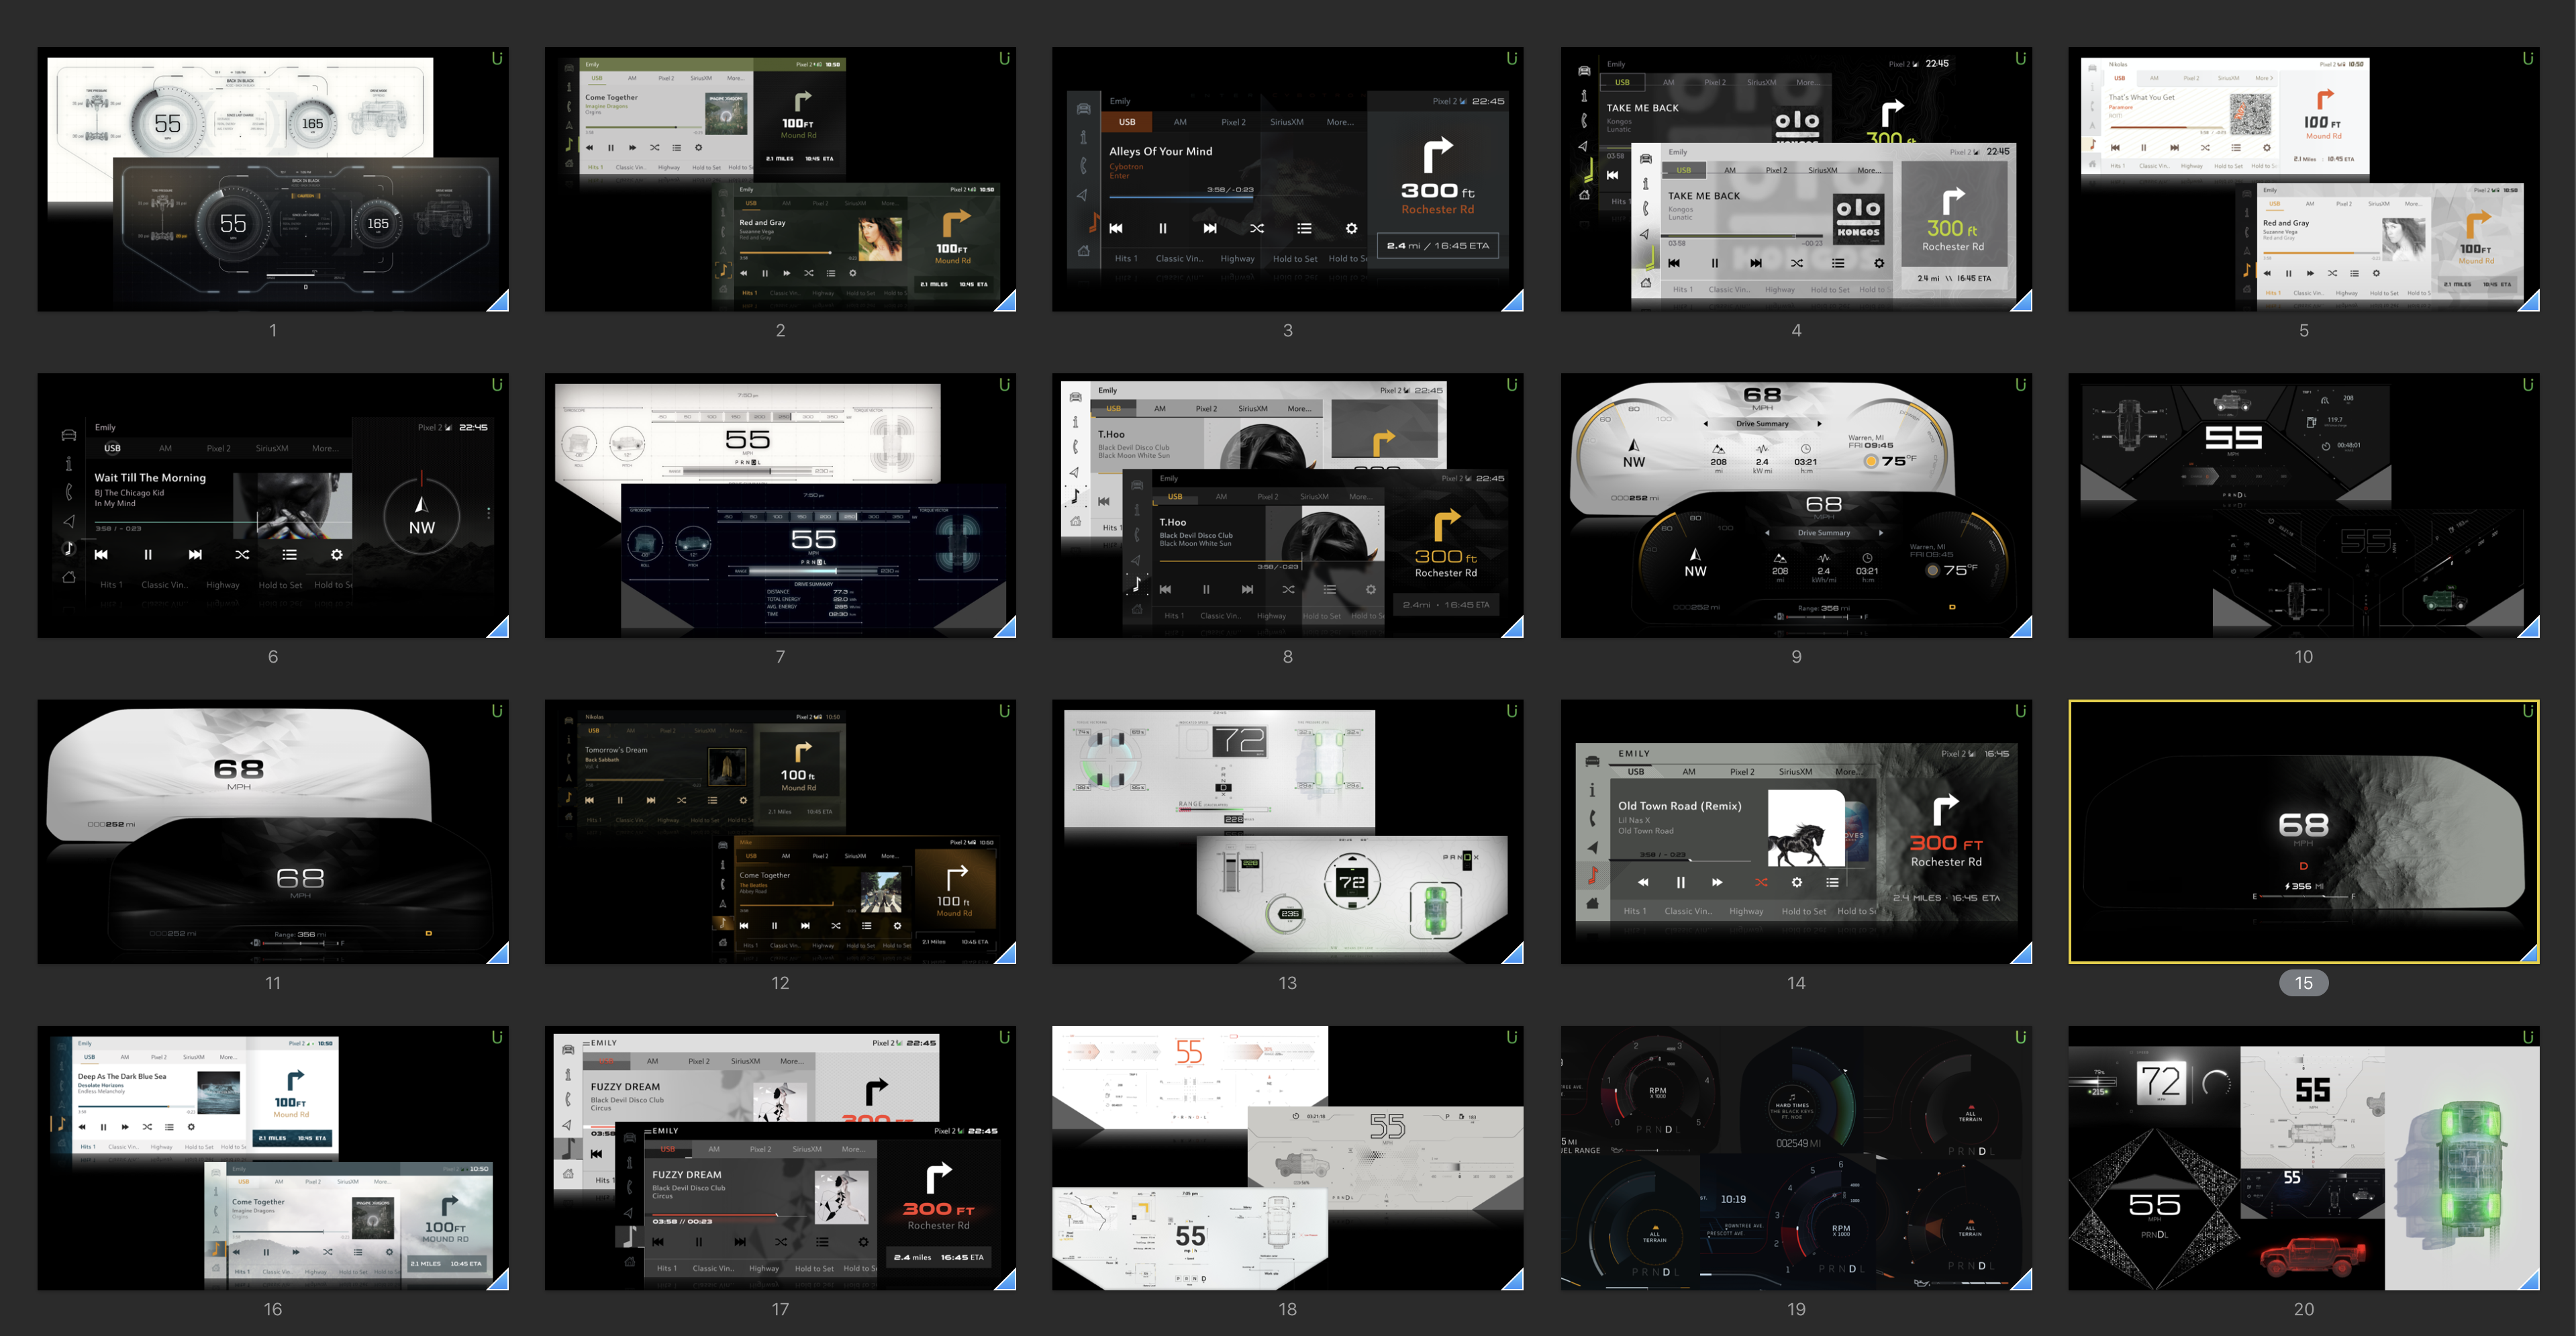Viewport: 2576px width, 1336px height.
Task: Select slide 2 with Come Together player
Action: point(780,179)
